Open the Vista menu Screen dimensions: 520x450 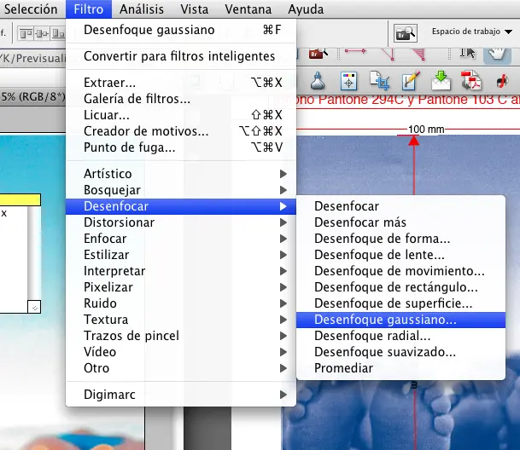point(195,9)
